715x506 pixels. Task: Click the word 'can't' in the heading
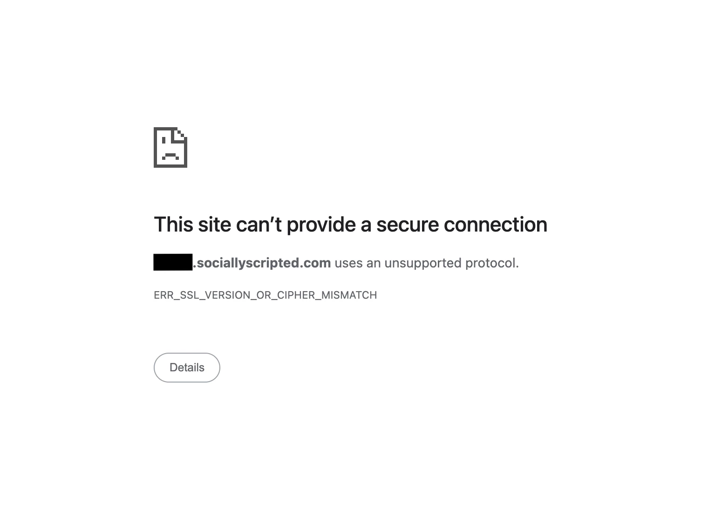click(x=259, y=224)
